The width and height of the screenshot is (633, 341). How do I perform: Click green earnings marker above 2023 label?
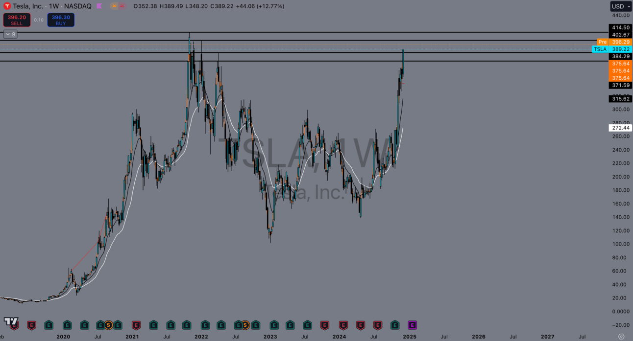pyautogui.click(x=274, y=325)
